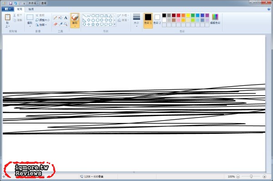The height and width of the screenshot is (181, 273).
Task: Select the Rounded rectangular callout shape
Action: [x=101, y=24]
